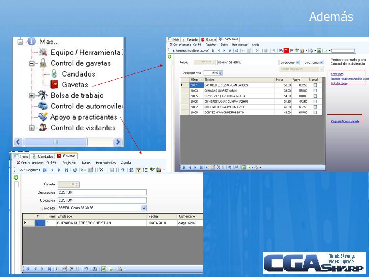Click binoculars search icon in Practicantes top toolbar
This screenshot has width=369, height=277.
coord(280,50)
